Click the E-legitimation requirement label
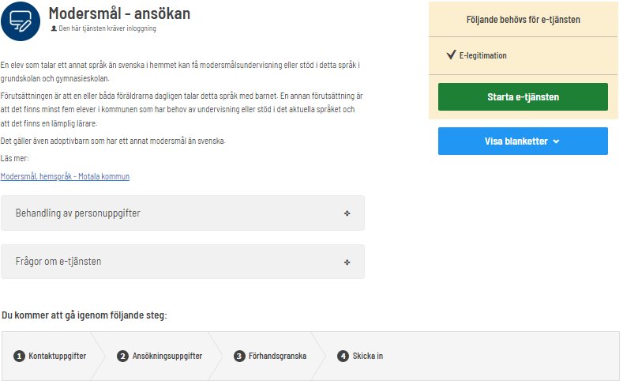The width and height of the screenshot is (623, 381). [x=483, y=56]
